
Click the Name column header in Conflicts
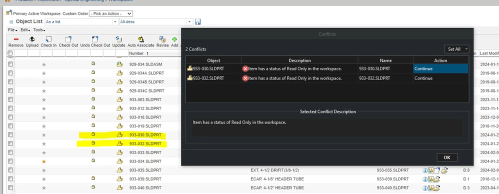pyautogui.click(x=385, y=60)
